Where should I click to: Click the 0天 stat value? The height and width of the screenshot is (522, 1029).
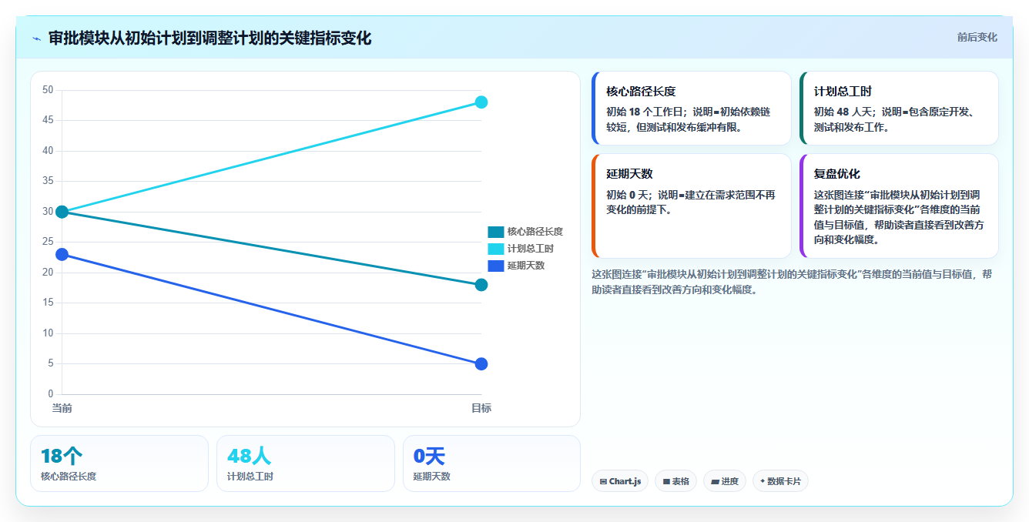coord(429,457)
